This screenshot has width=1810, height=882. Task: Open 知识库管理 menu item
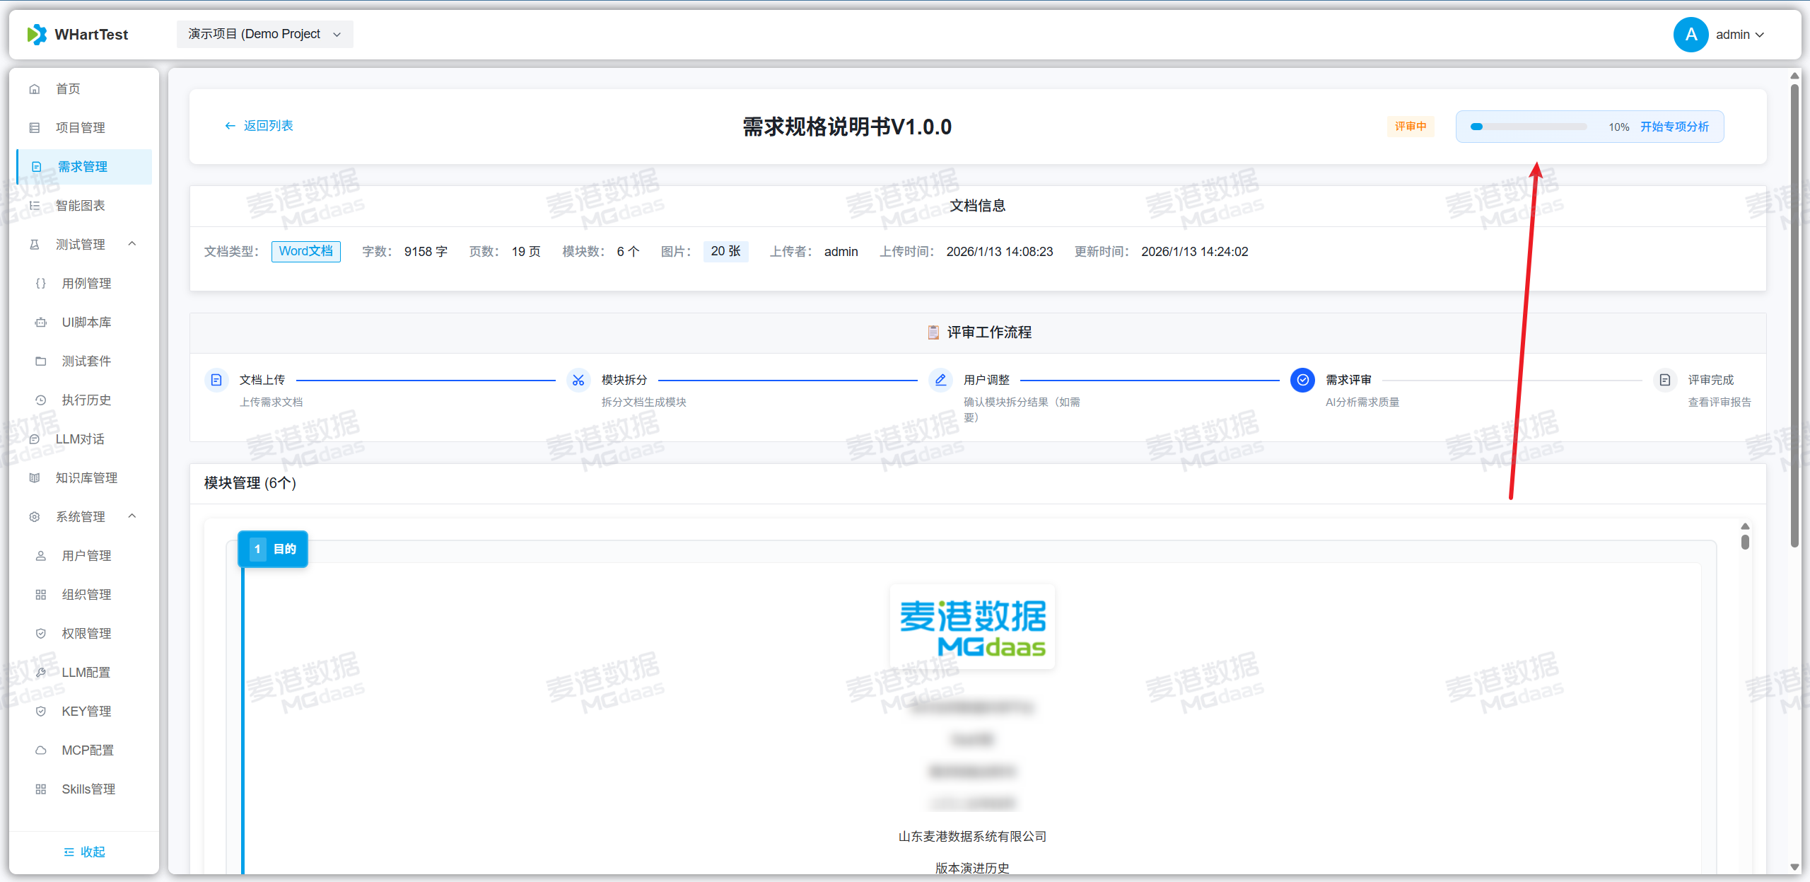(86, 478)
